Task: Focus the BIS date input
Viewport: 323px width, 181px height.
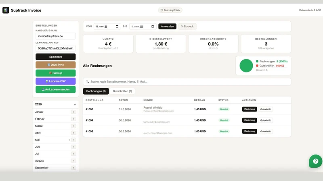Action: [x=143, y=27]
